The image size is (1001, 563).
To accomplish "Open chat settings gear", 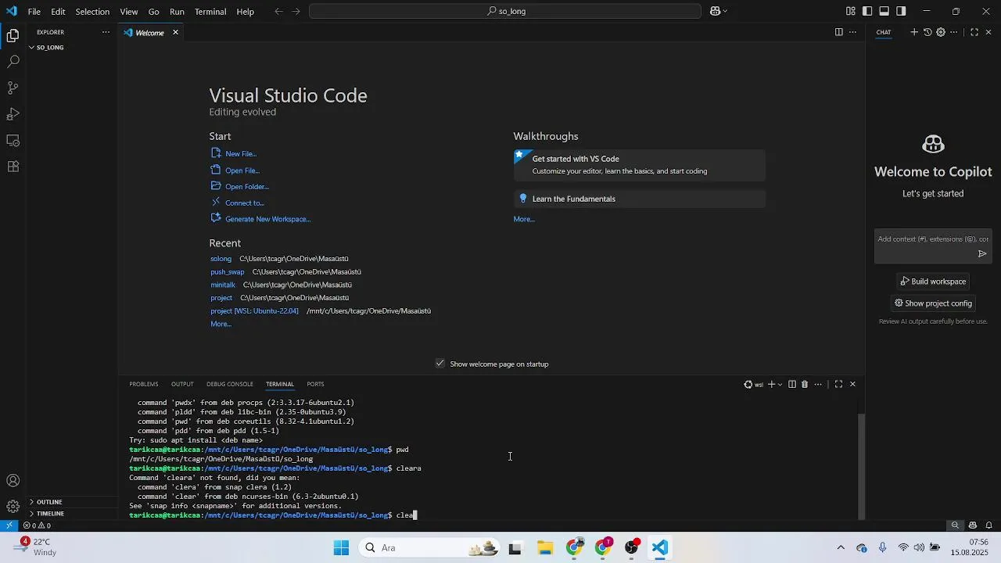I will 941,32.
